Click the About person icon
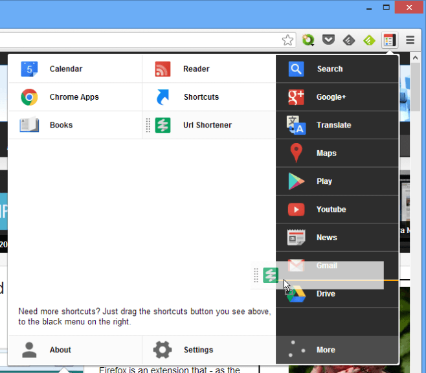 tap(29, 350)
